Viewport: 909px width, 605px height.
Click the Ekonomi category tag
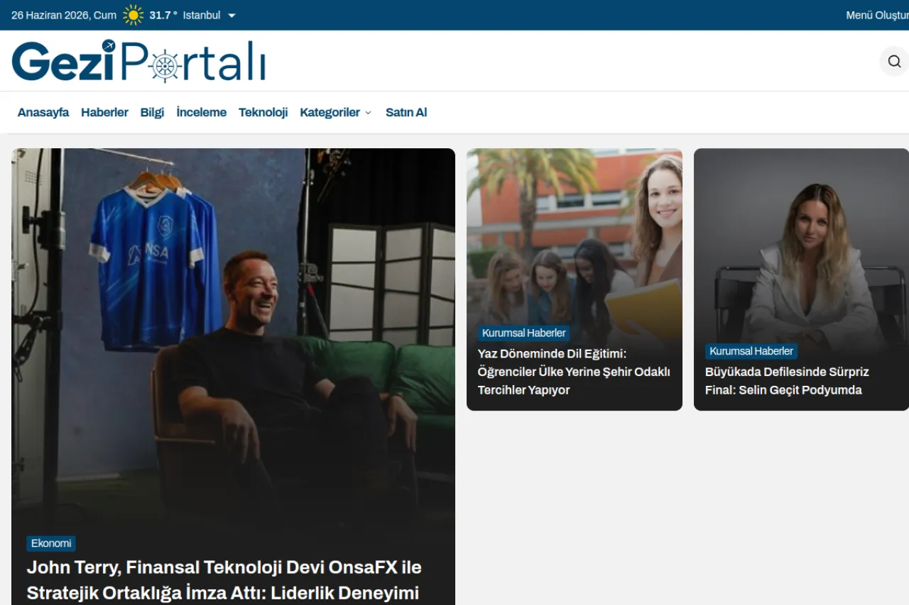51,543
